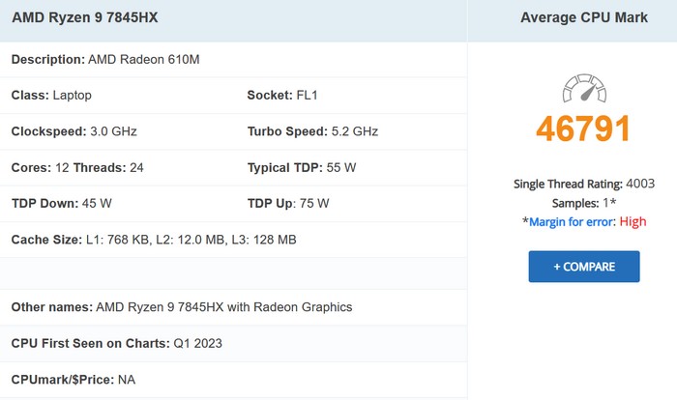Viewport: 677px width, 400px height.
Task: Click the 46791 CPU Mark score
Action: click(583, 129)
